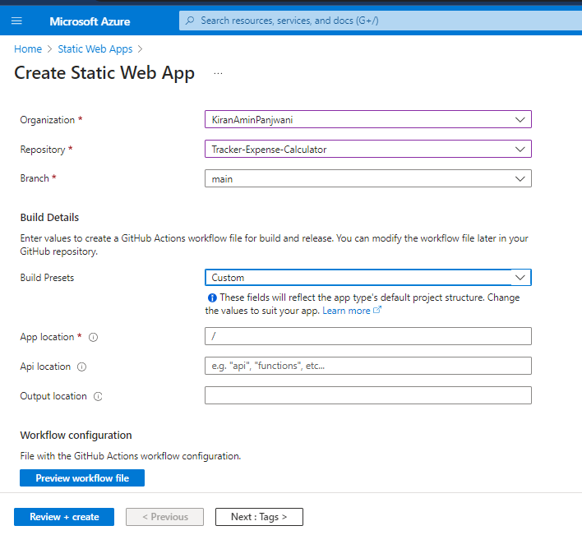582x535 pixels.
Task: Show Api location info tooltip icon
Action: [81, 367]
